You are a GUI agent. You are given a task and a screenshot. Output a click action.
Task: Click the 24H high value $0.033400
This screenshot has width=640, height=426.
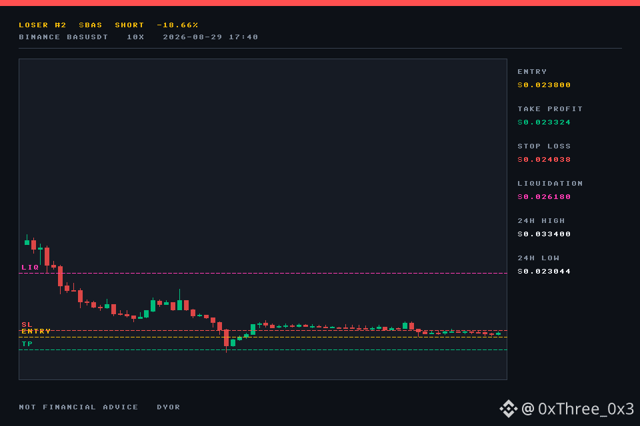(544, 234)
